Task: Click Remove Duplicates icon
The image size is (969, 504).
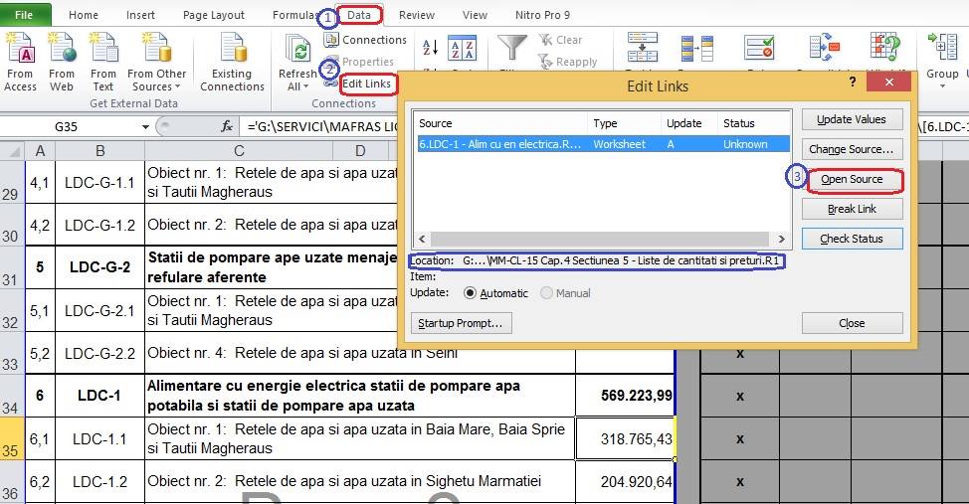Action: pos(697,48)
